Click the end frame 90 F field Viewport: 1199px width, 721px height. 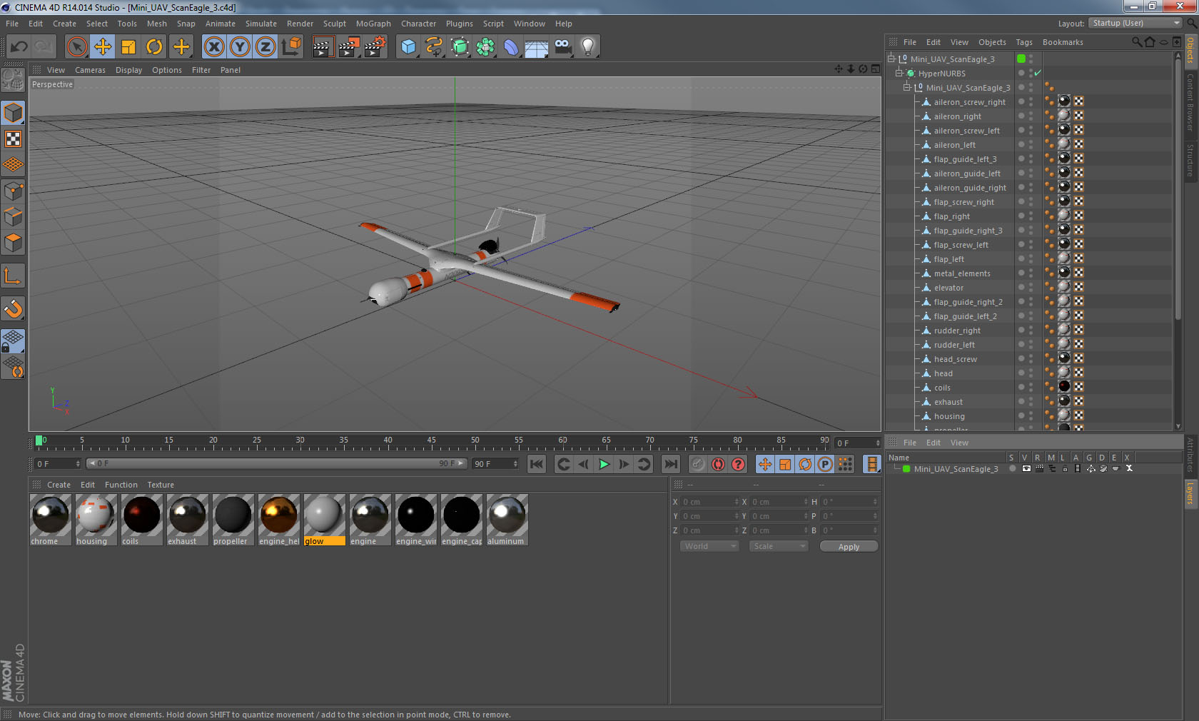(x=495, y=464)
